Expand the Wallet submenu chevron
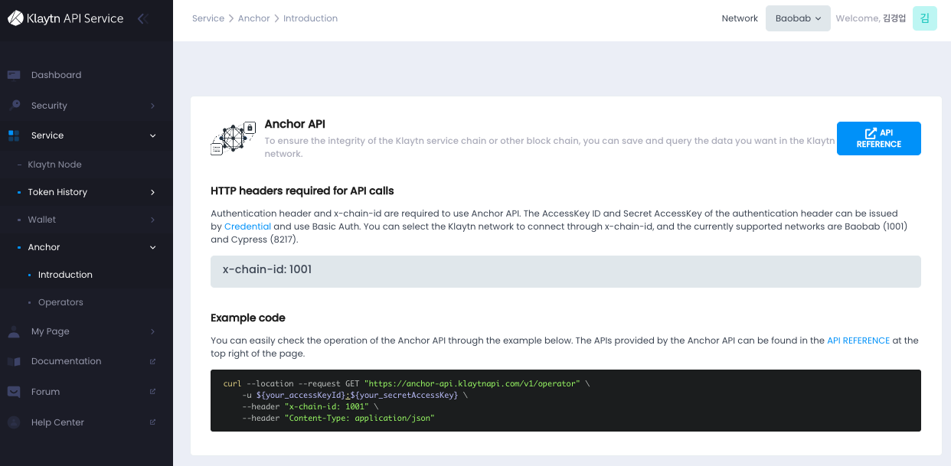This screenshot has width=951, height=466. coord(152,220)
